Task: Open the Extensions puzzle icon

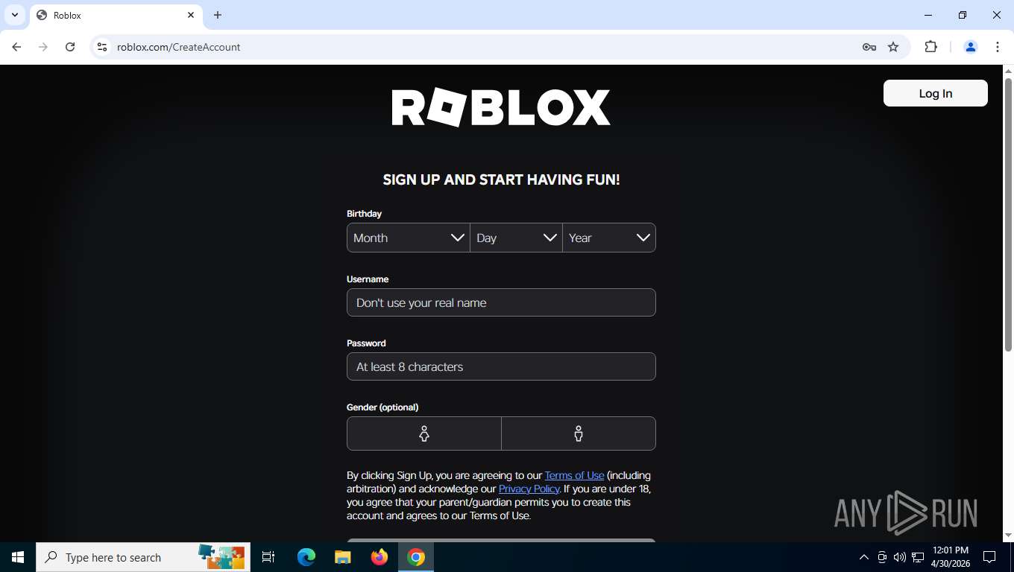Action: (x=930, y=47)
